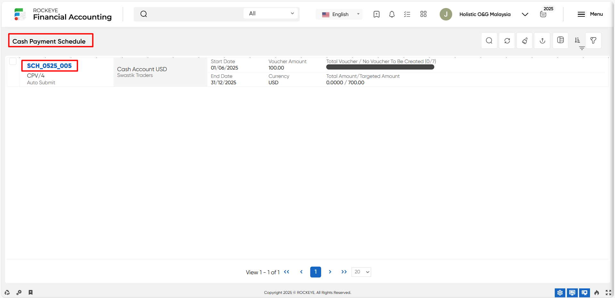Click the bookmark icon in footer

pos(30,292)
